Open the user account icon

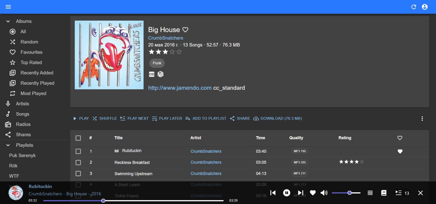point(425,7)
